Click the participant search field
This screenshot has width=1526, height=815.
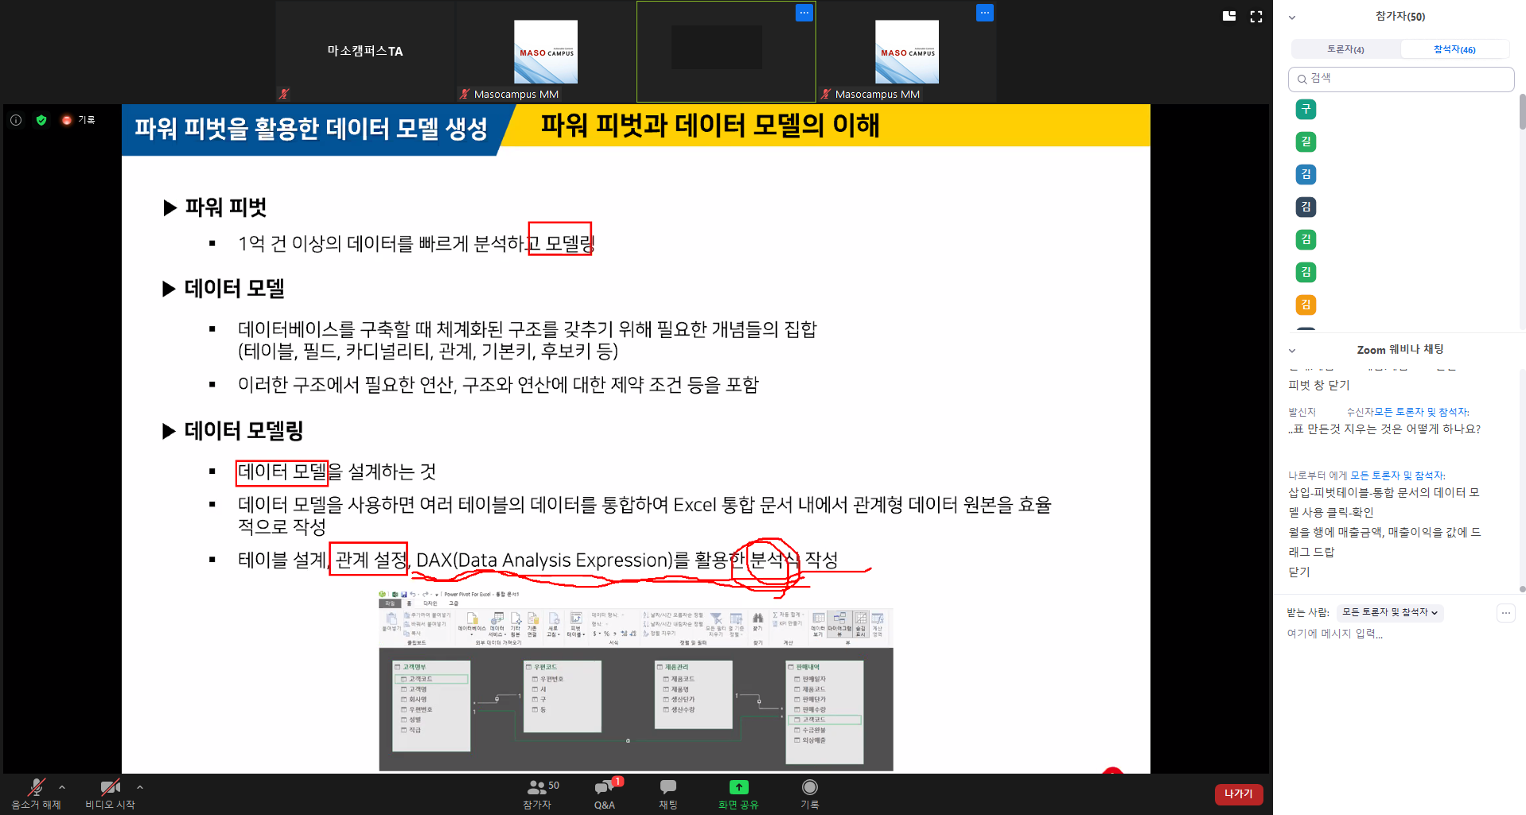1400,79
